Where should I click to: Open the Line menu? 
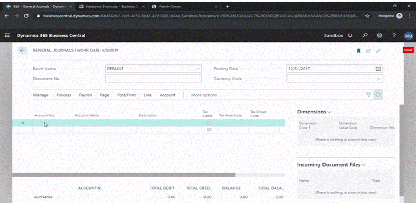(148, 95)
